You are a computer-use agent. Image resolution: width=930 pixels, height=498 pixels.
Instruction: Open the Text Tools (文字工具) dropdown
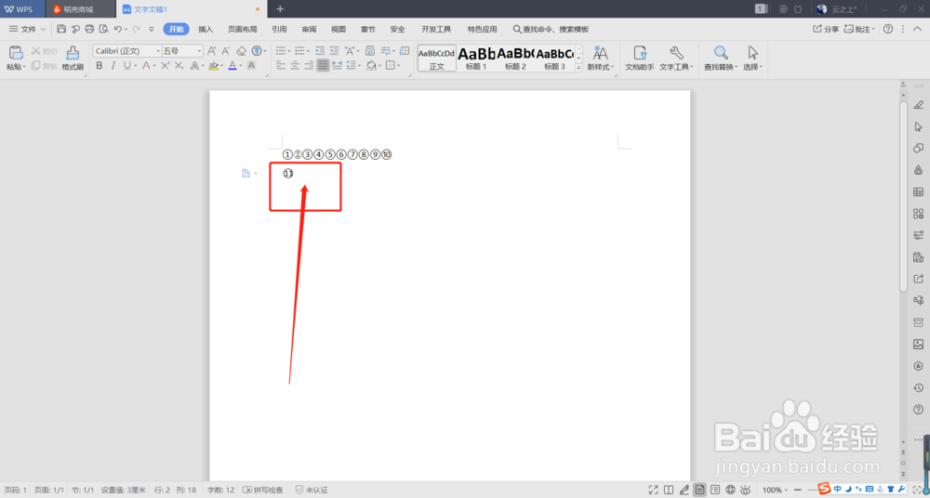tap(677, 59)
